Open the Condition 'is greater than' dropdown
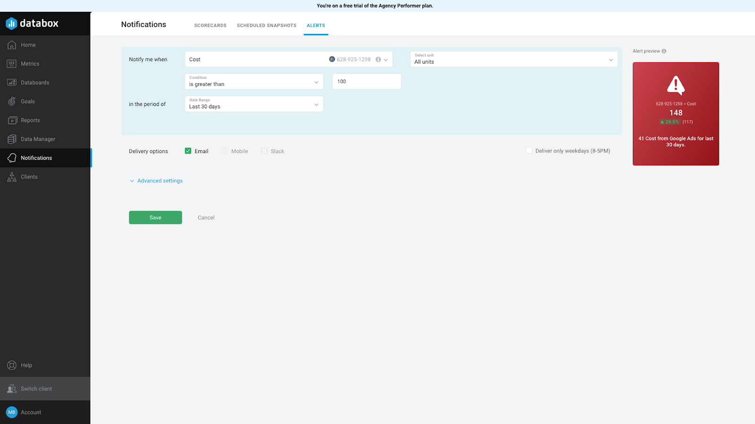The height and width of the screenshot is (424, 755). coord(254,82)
